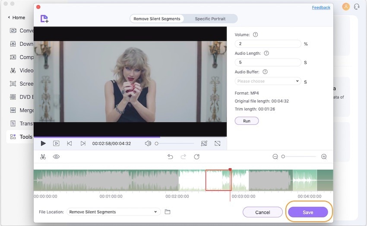The image size is (367, 226).
Task: Select the scissors cut tool
Action: 43,157
